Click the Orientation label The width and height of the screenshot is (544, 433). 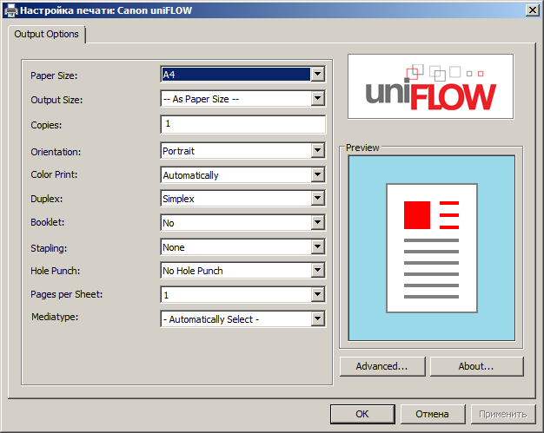click(x=56, y=152)
